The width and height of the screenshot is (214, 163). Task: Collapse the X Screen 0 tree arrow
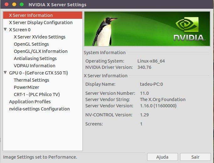coord(5,29)
